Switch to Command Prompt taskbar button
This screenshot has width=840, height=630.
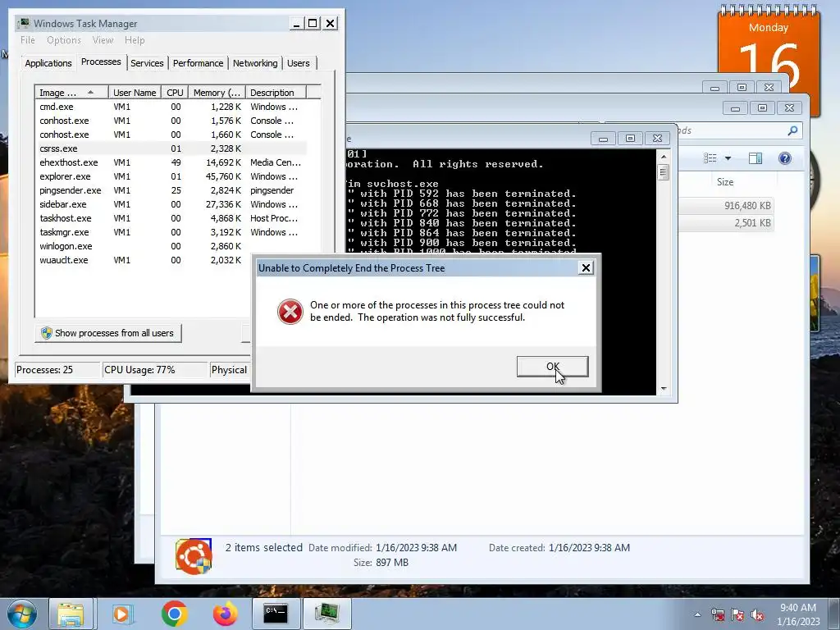click(x=276, y=614)
